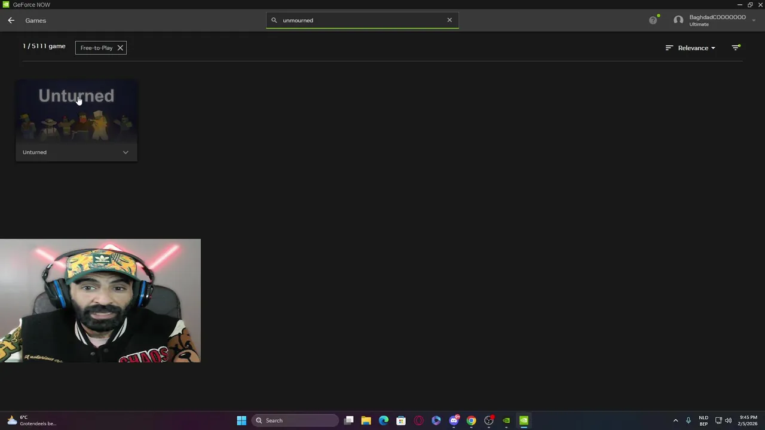Click the Games page title
The height and width of the screenshot is (430, 765).
pos(35,20)
